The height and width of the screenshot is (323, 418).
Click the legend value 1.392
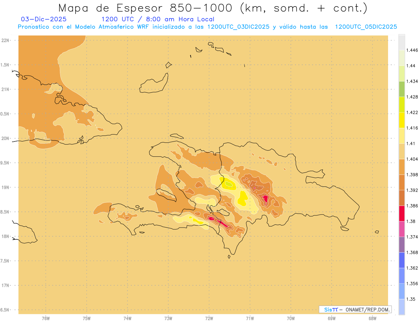(412, 190)
